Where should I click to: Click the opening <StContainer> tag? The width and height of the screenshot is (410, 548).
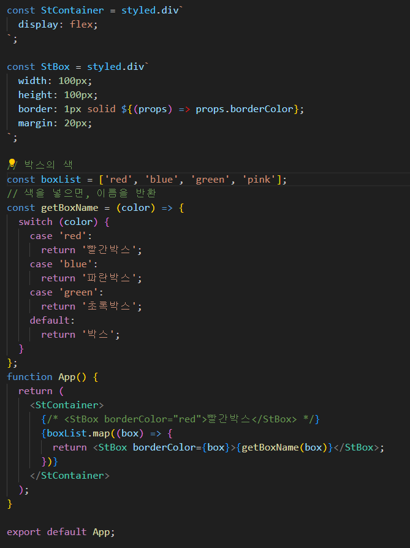coord(67,405)
